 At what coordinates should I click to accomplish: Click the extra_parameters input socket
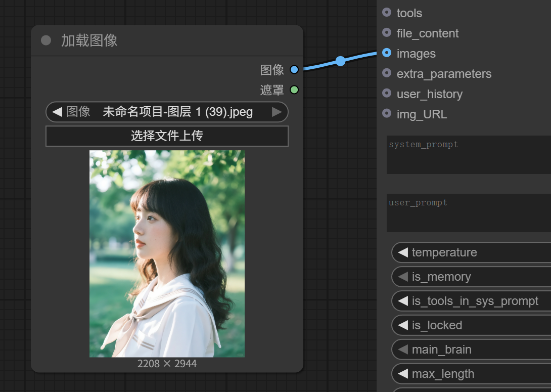pyautogui.click(x=387, y=73)
